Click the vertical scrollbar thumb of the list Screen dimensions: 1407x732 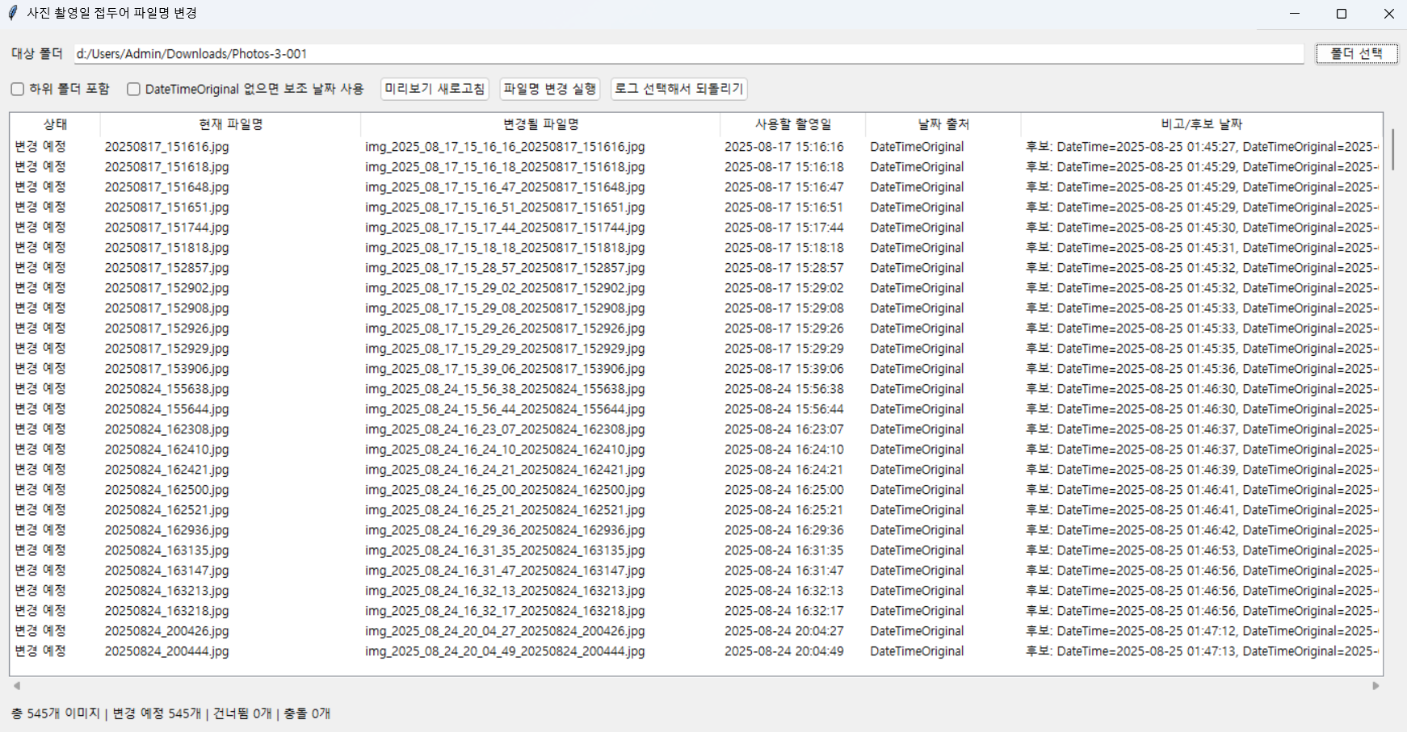[x=1392, y=148]
